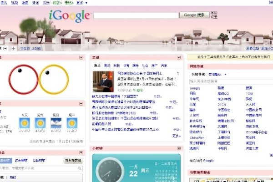Screen dimensions: 273x182
Task: Open the 音乐 link in top bar
Action: point(46,3)
